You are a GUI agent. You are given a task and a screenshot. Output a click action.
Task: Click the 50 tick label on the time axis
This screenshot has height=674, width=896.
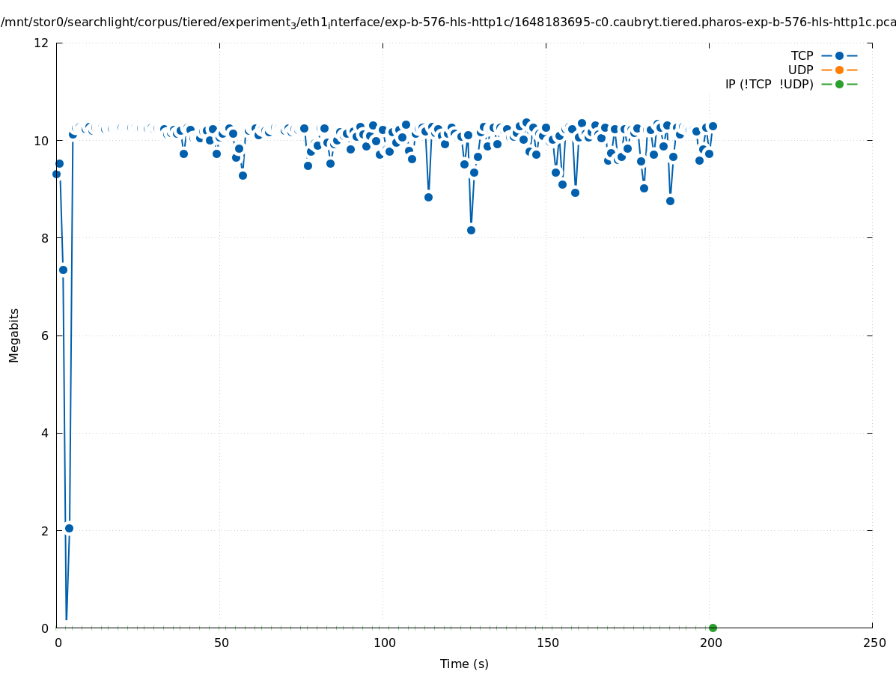(x=221, y=643)
